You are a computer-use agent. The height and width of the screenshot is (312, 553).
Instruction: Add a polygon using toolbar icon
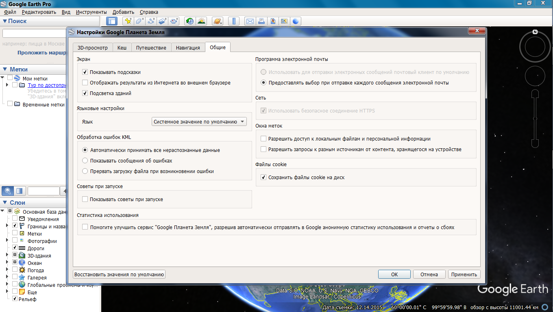point(139,21)
